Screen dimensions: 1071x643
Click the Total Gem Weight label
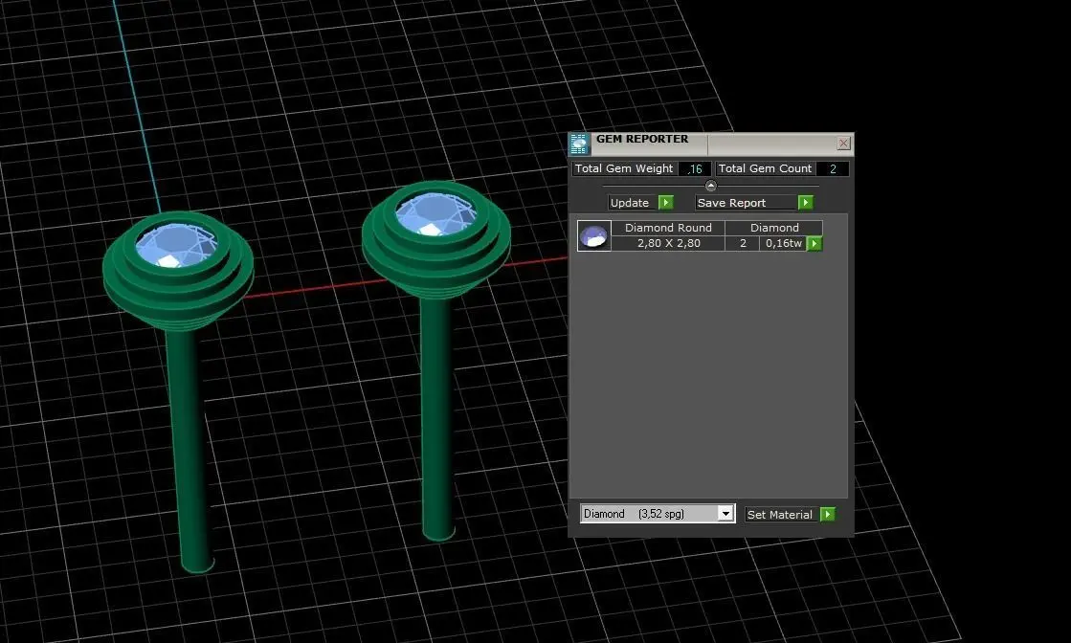624,168
